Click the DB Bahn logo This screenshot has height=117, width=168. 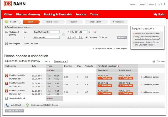pos(15,3)
